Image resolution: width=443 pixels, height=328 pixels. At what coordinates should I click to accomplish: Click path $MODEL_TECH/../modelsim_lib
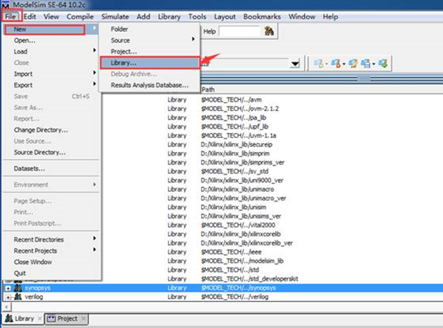point(242,261)
